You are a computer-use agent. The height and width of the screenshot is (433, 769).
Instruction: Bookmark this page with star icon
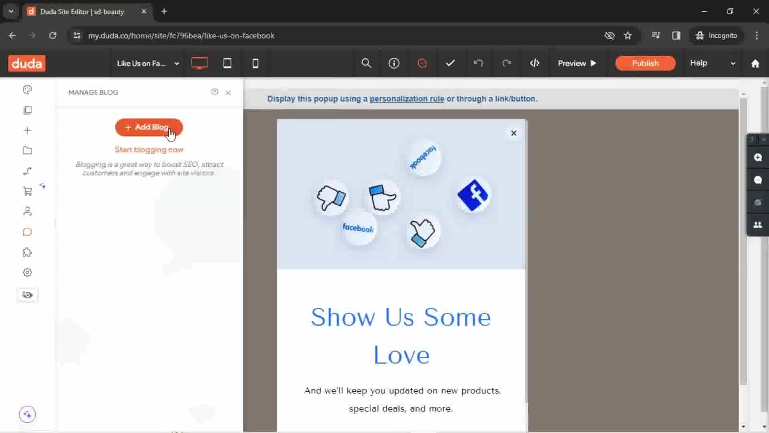628,36
